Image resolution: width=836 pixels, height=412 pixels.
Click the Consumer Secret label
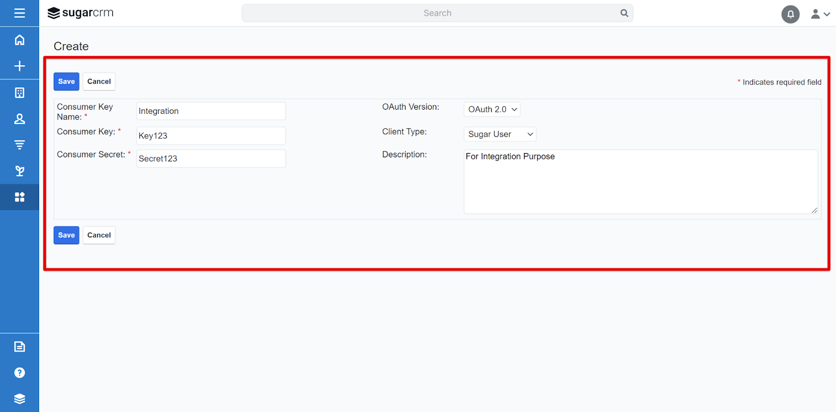click(x=94, y=155)
